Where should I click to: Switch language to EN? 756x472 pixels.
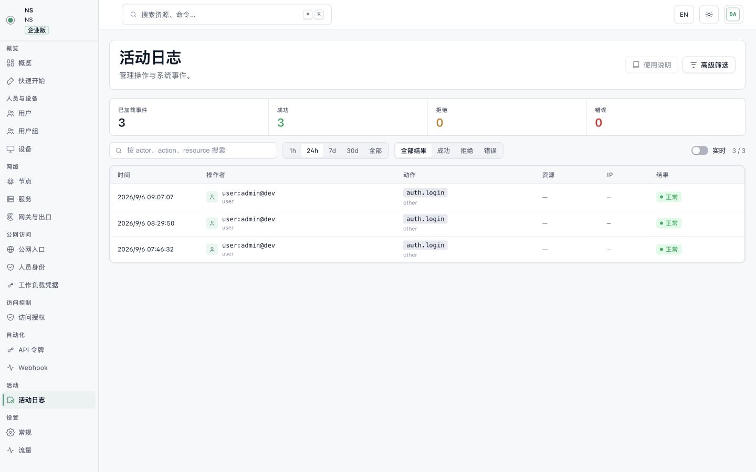coord(684,15)
